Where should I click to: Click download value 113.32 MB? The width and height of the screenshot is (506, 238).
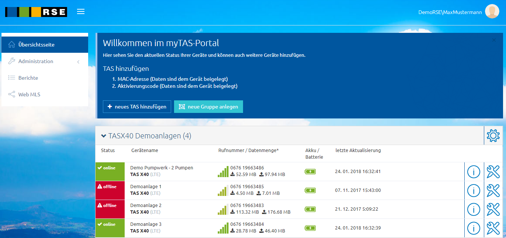click(x=247, y=212)
